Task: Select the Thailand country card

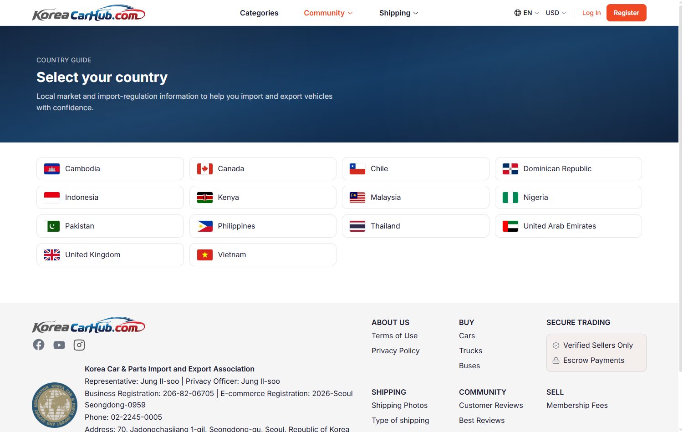Action: click(416, 226)
